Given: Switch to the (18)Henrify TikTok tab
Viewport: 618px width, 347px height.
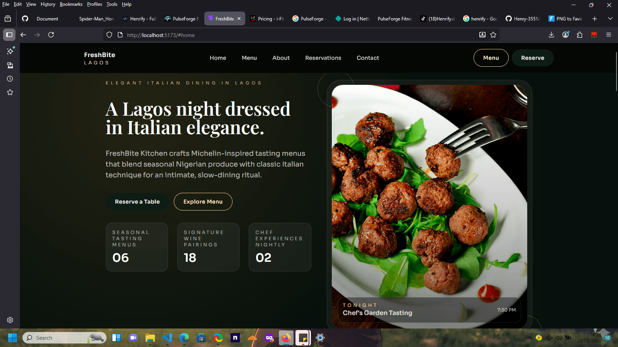Looking at the screenshot, I should pos(438,19).
